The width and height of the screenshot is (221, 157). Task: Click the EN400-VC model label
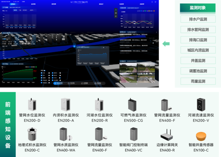[x=133, y=150]
